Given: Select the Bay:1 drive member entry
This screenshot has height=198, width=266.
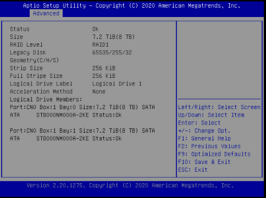Looking at the screenshot, I should click(x=82, y=131).
